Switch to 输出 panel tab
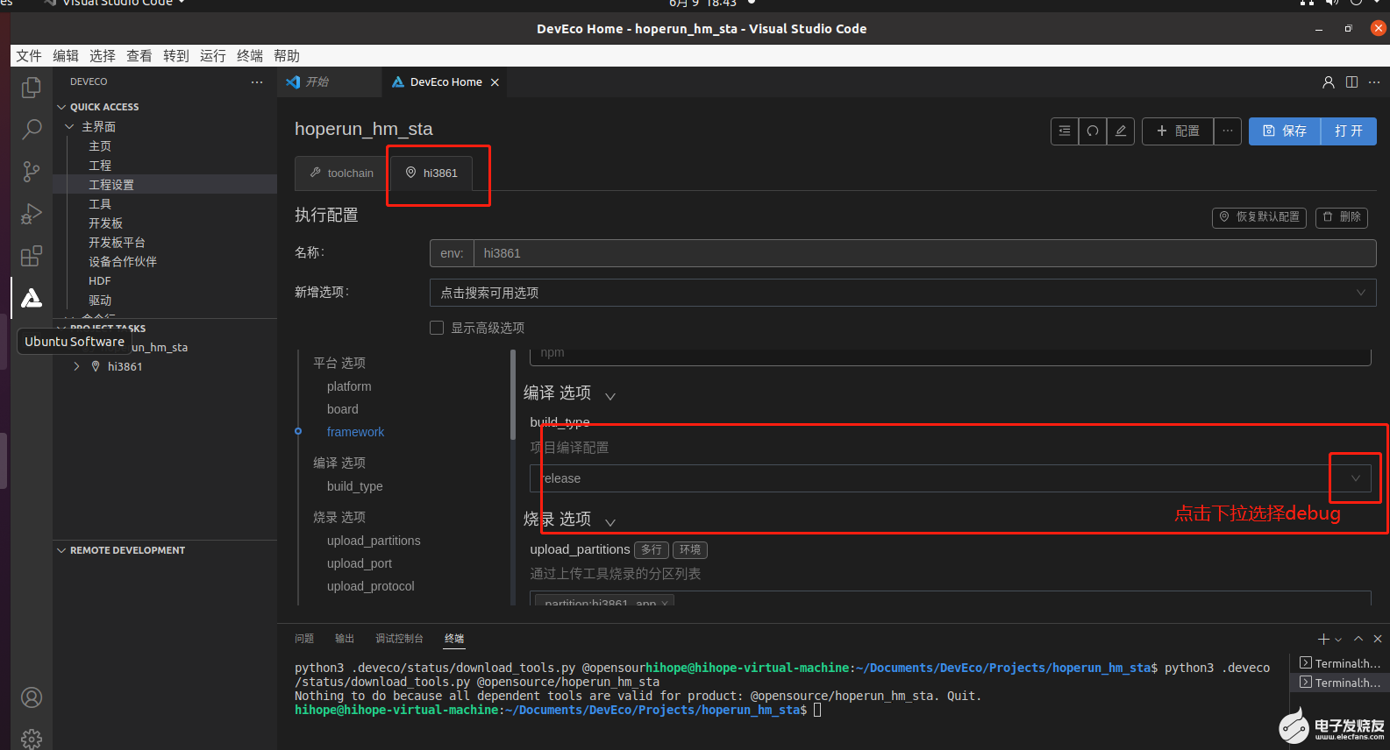This screenshot has height=750, width=1390. pos(345,639)
